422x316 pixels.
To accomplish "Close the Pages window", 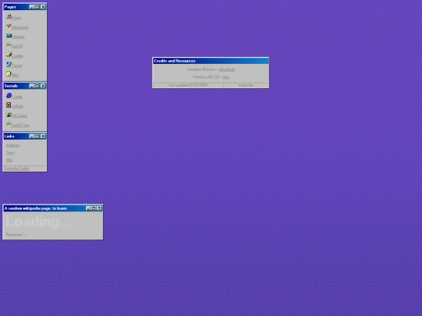I will [43, 7].
